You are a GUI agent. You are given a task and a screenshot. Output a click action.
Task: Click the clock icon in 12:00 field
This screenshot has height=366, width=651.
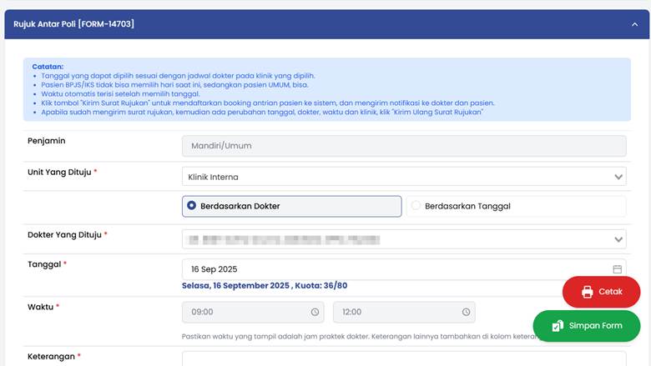pos(466,312)
